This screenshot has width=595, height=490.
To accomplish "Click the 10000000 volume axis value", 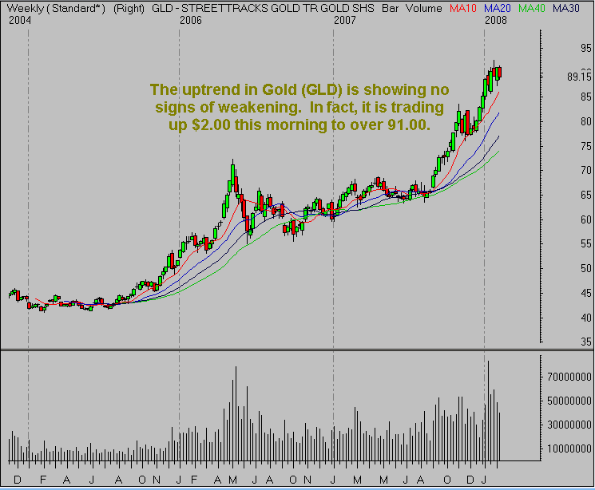I will point(569,449).
